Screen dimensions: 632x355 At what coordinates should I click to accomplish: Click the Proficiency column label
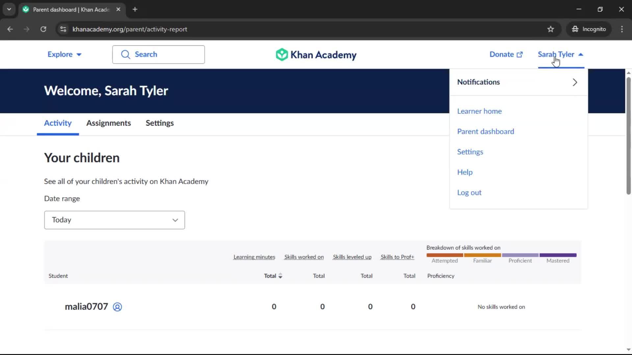click(441, 276)
